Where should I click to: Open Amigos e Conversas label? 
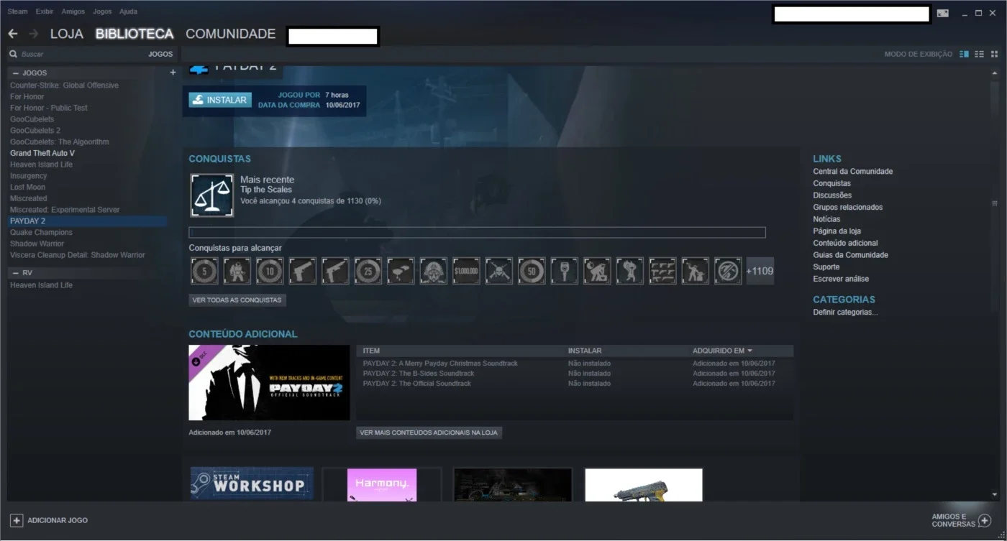coord(952,520)
